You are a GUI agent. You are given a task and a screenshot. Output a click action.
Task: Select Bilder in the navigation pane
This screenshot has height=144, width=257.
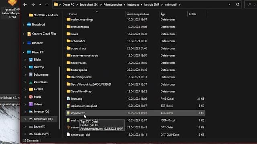coord(35,60)
